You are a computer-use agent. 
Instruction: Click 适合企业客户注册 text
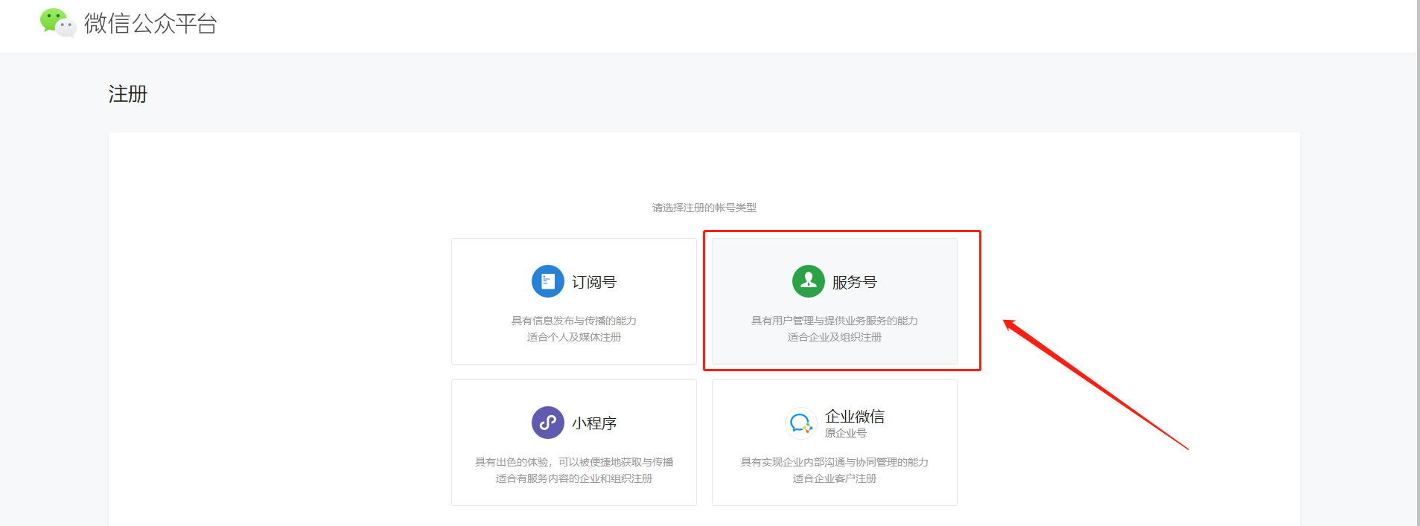coord(835,478)
